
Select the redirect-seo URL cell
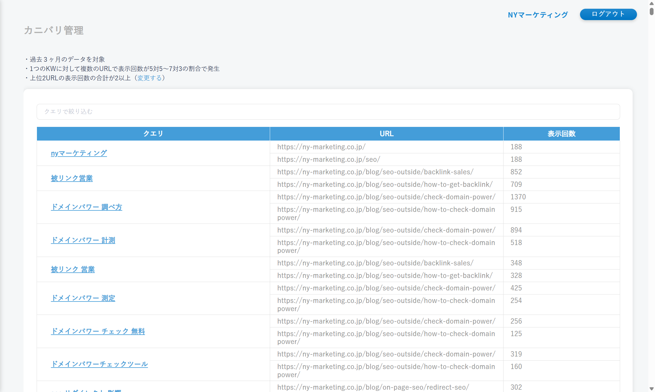click(x=387, y=387)
